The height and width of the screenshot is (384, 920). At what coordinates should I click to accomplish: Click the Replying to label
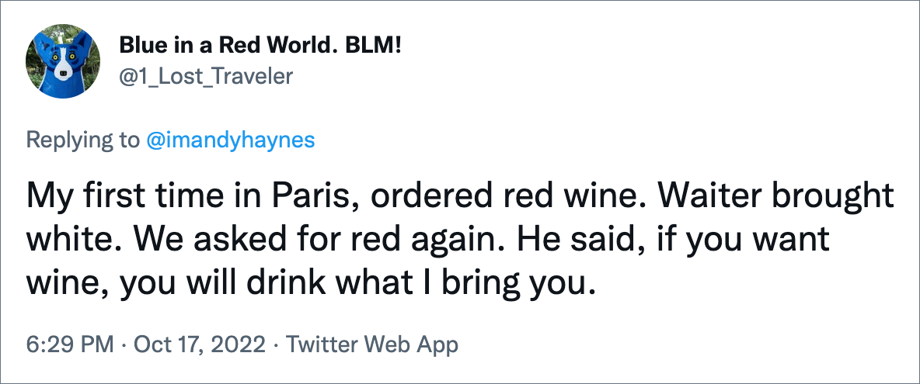[x=83, y=140]
